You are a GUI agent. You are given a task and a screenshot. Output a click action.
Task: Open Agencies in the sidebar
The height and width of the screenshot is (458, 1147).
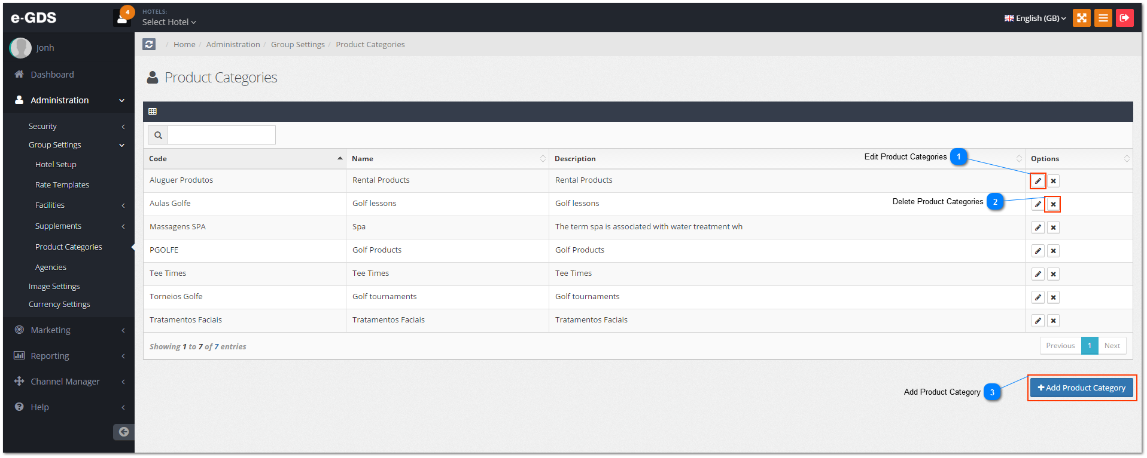coord(51,268)
